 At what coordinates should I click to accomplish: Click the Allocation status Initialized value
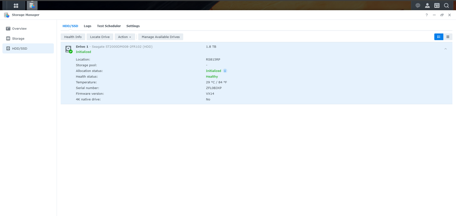pyautogui.click(x=214, y=71)
